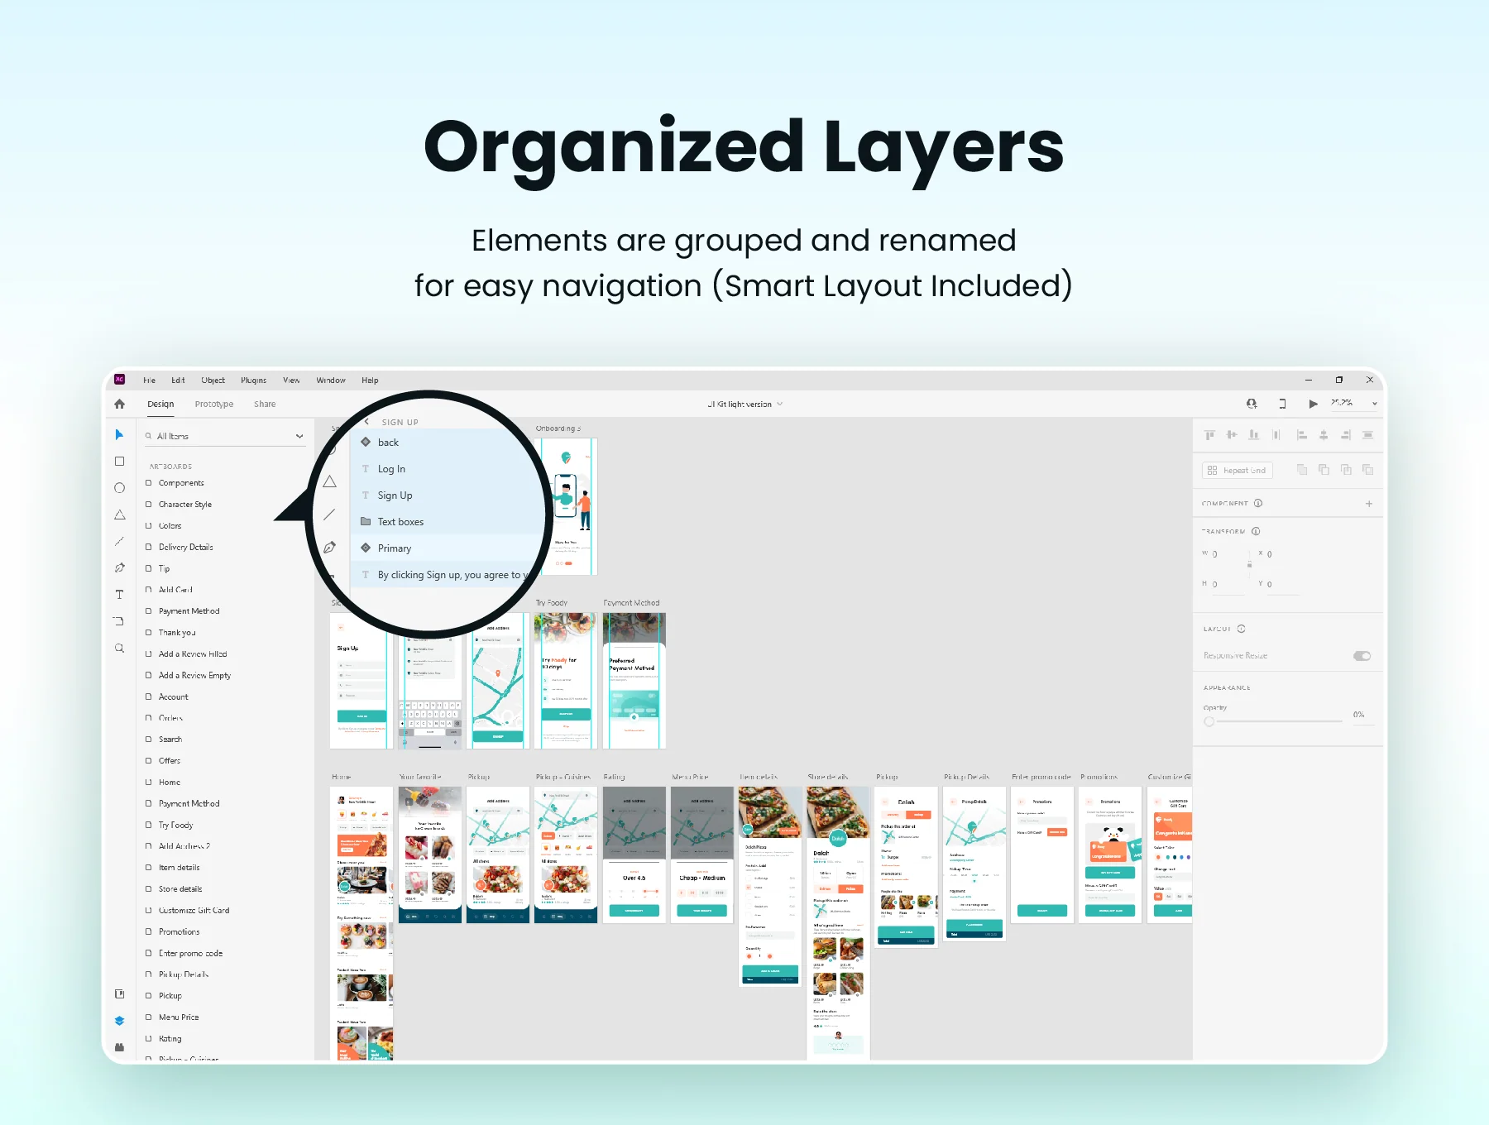Adjust the Opacity slider handle
The image size is (1489, 1125).
click(x=1209, y=721)
